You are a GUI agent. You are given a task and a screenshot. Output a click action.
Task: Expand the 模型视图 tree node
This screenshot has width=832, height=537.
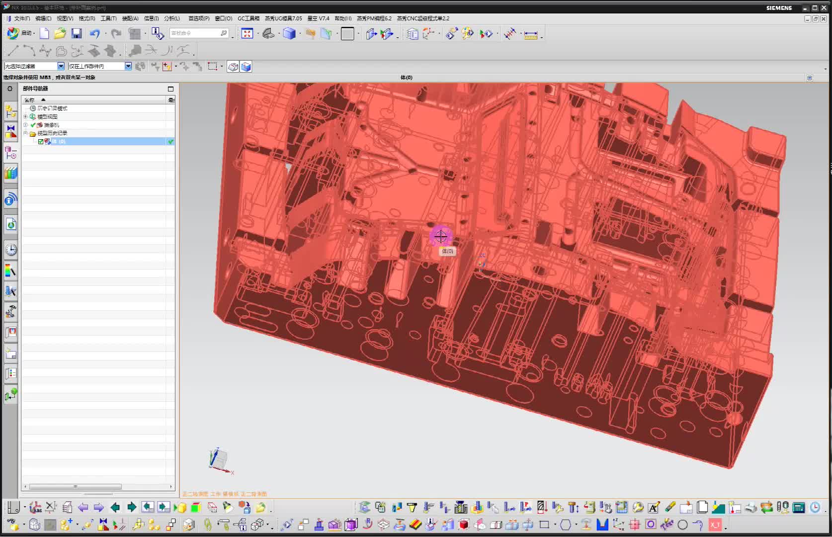pos(25,116)
